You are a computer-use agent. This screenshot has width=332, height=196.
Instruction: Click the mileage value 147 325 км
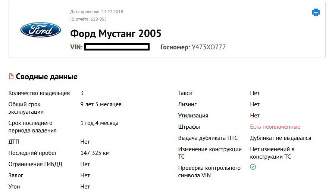(95, 153)
